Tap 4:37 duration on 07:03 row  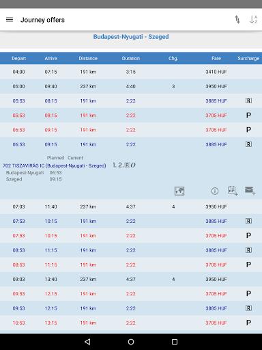pyautogui.click(x=131, y=206)
